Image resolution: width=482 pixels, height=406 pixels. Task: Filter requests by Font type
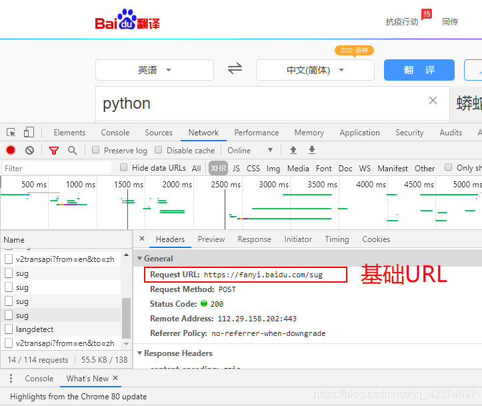(x=324, y=169)
